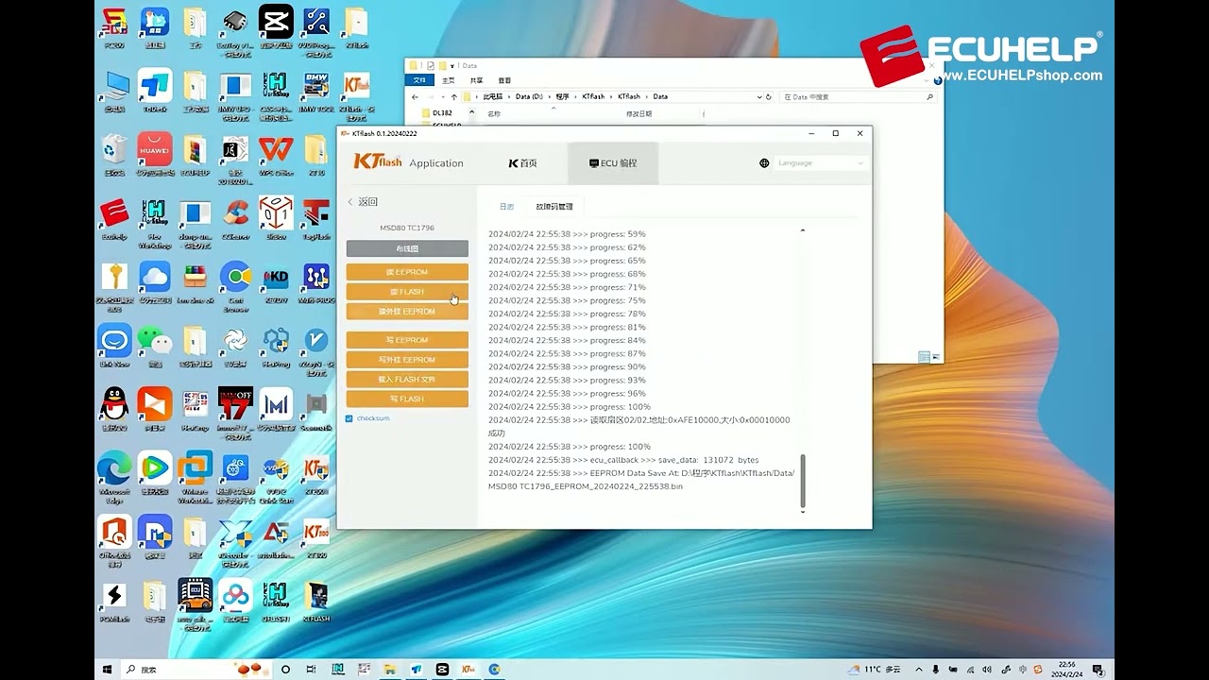Screen dimensions: 1209x680
Task: Select the ECU 编程 tab
Action: [612, 163]
